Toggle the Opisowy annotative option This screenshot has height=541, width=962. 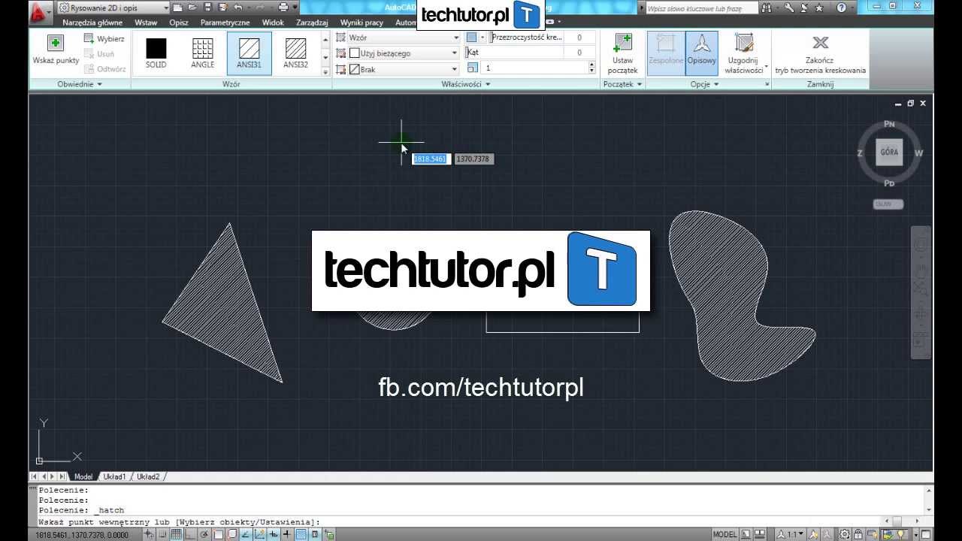pos(701,53)
